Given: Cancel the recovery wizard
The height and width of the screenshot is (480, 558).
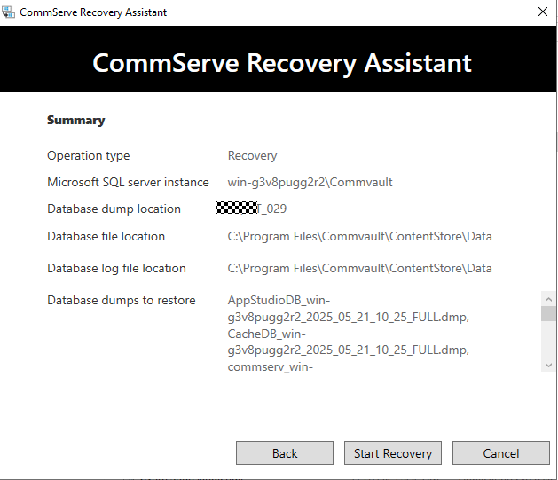Looking at the screenshot, I should 500,453.
